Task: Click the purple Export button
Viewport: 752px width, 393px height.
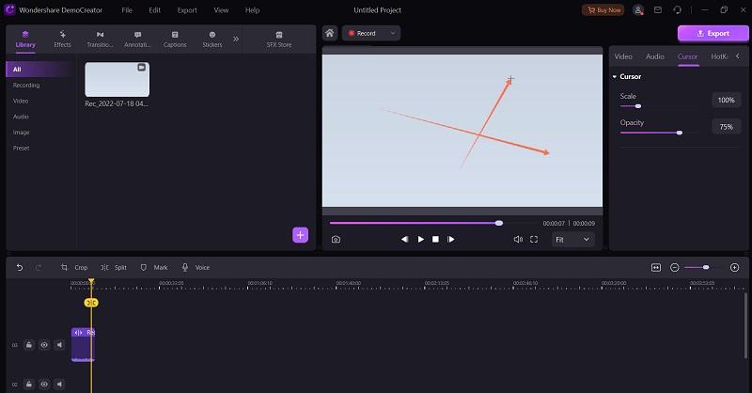Action: click(713, 33)
